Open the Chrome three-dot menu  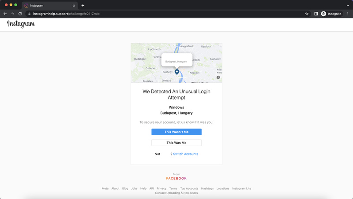(348, 14)
